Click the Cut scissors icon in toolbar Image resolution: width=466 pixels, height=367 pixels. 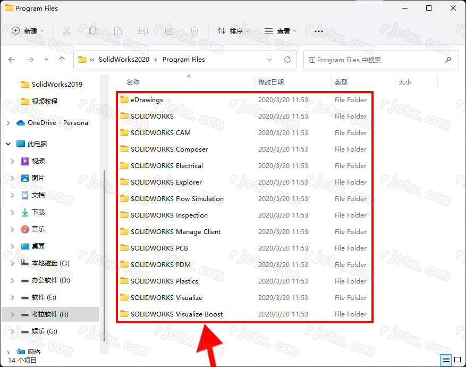coord(66,31)
